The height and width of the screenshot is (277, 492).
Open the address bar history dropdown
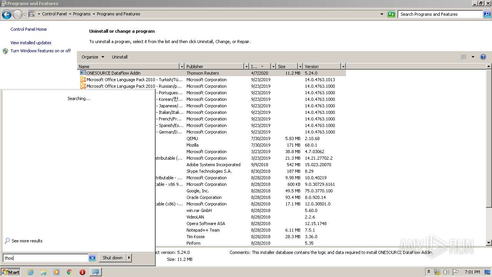(382, 14)
